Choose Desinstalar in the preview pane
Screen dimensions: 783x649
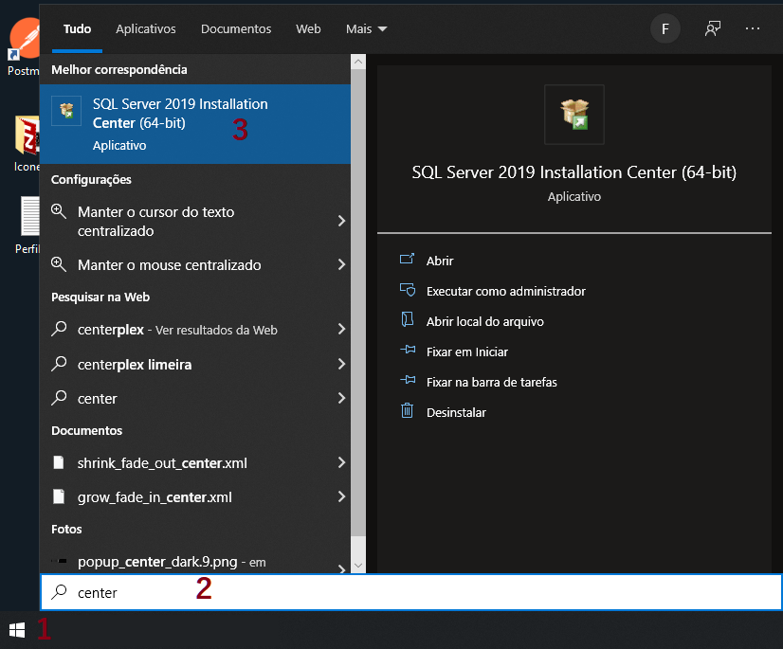click(x=456, y=413)
